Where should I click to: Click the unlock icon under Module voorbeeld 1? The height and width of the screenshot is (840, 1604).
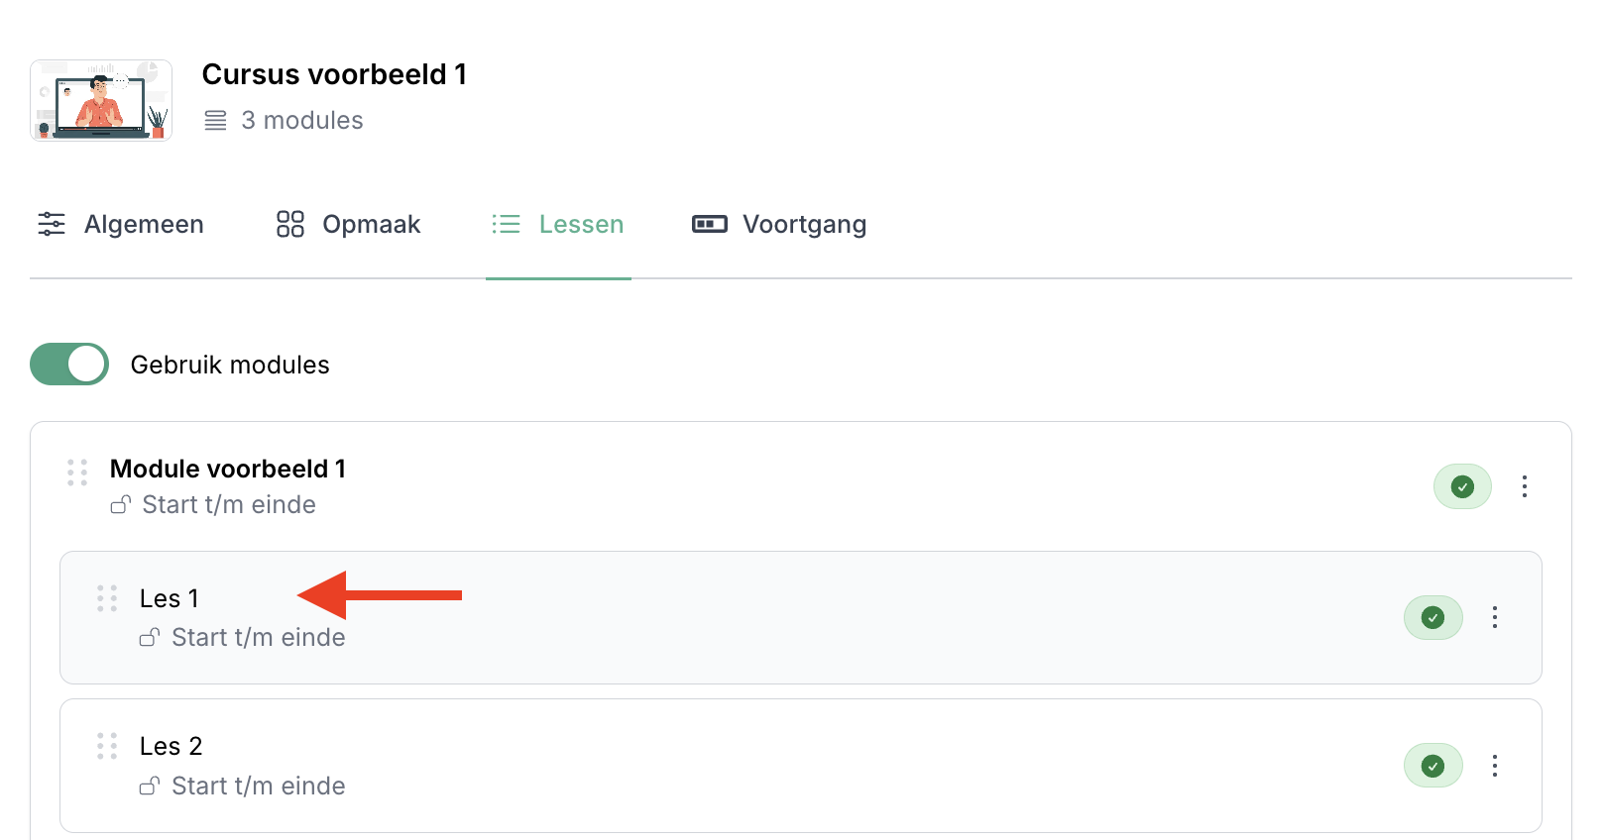click(x=120, y=505)
